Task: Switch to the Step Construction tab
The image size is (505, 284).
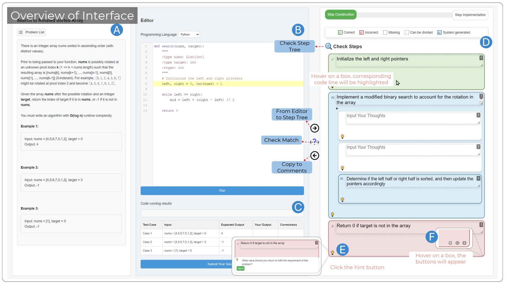Action: [x=341, y=15]
